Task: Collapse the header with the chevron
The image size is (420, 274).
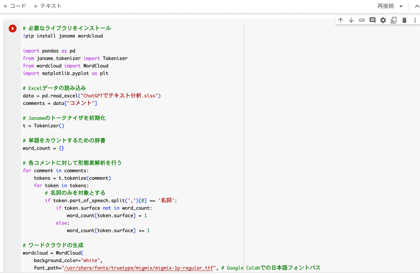Action: (418, 6)
